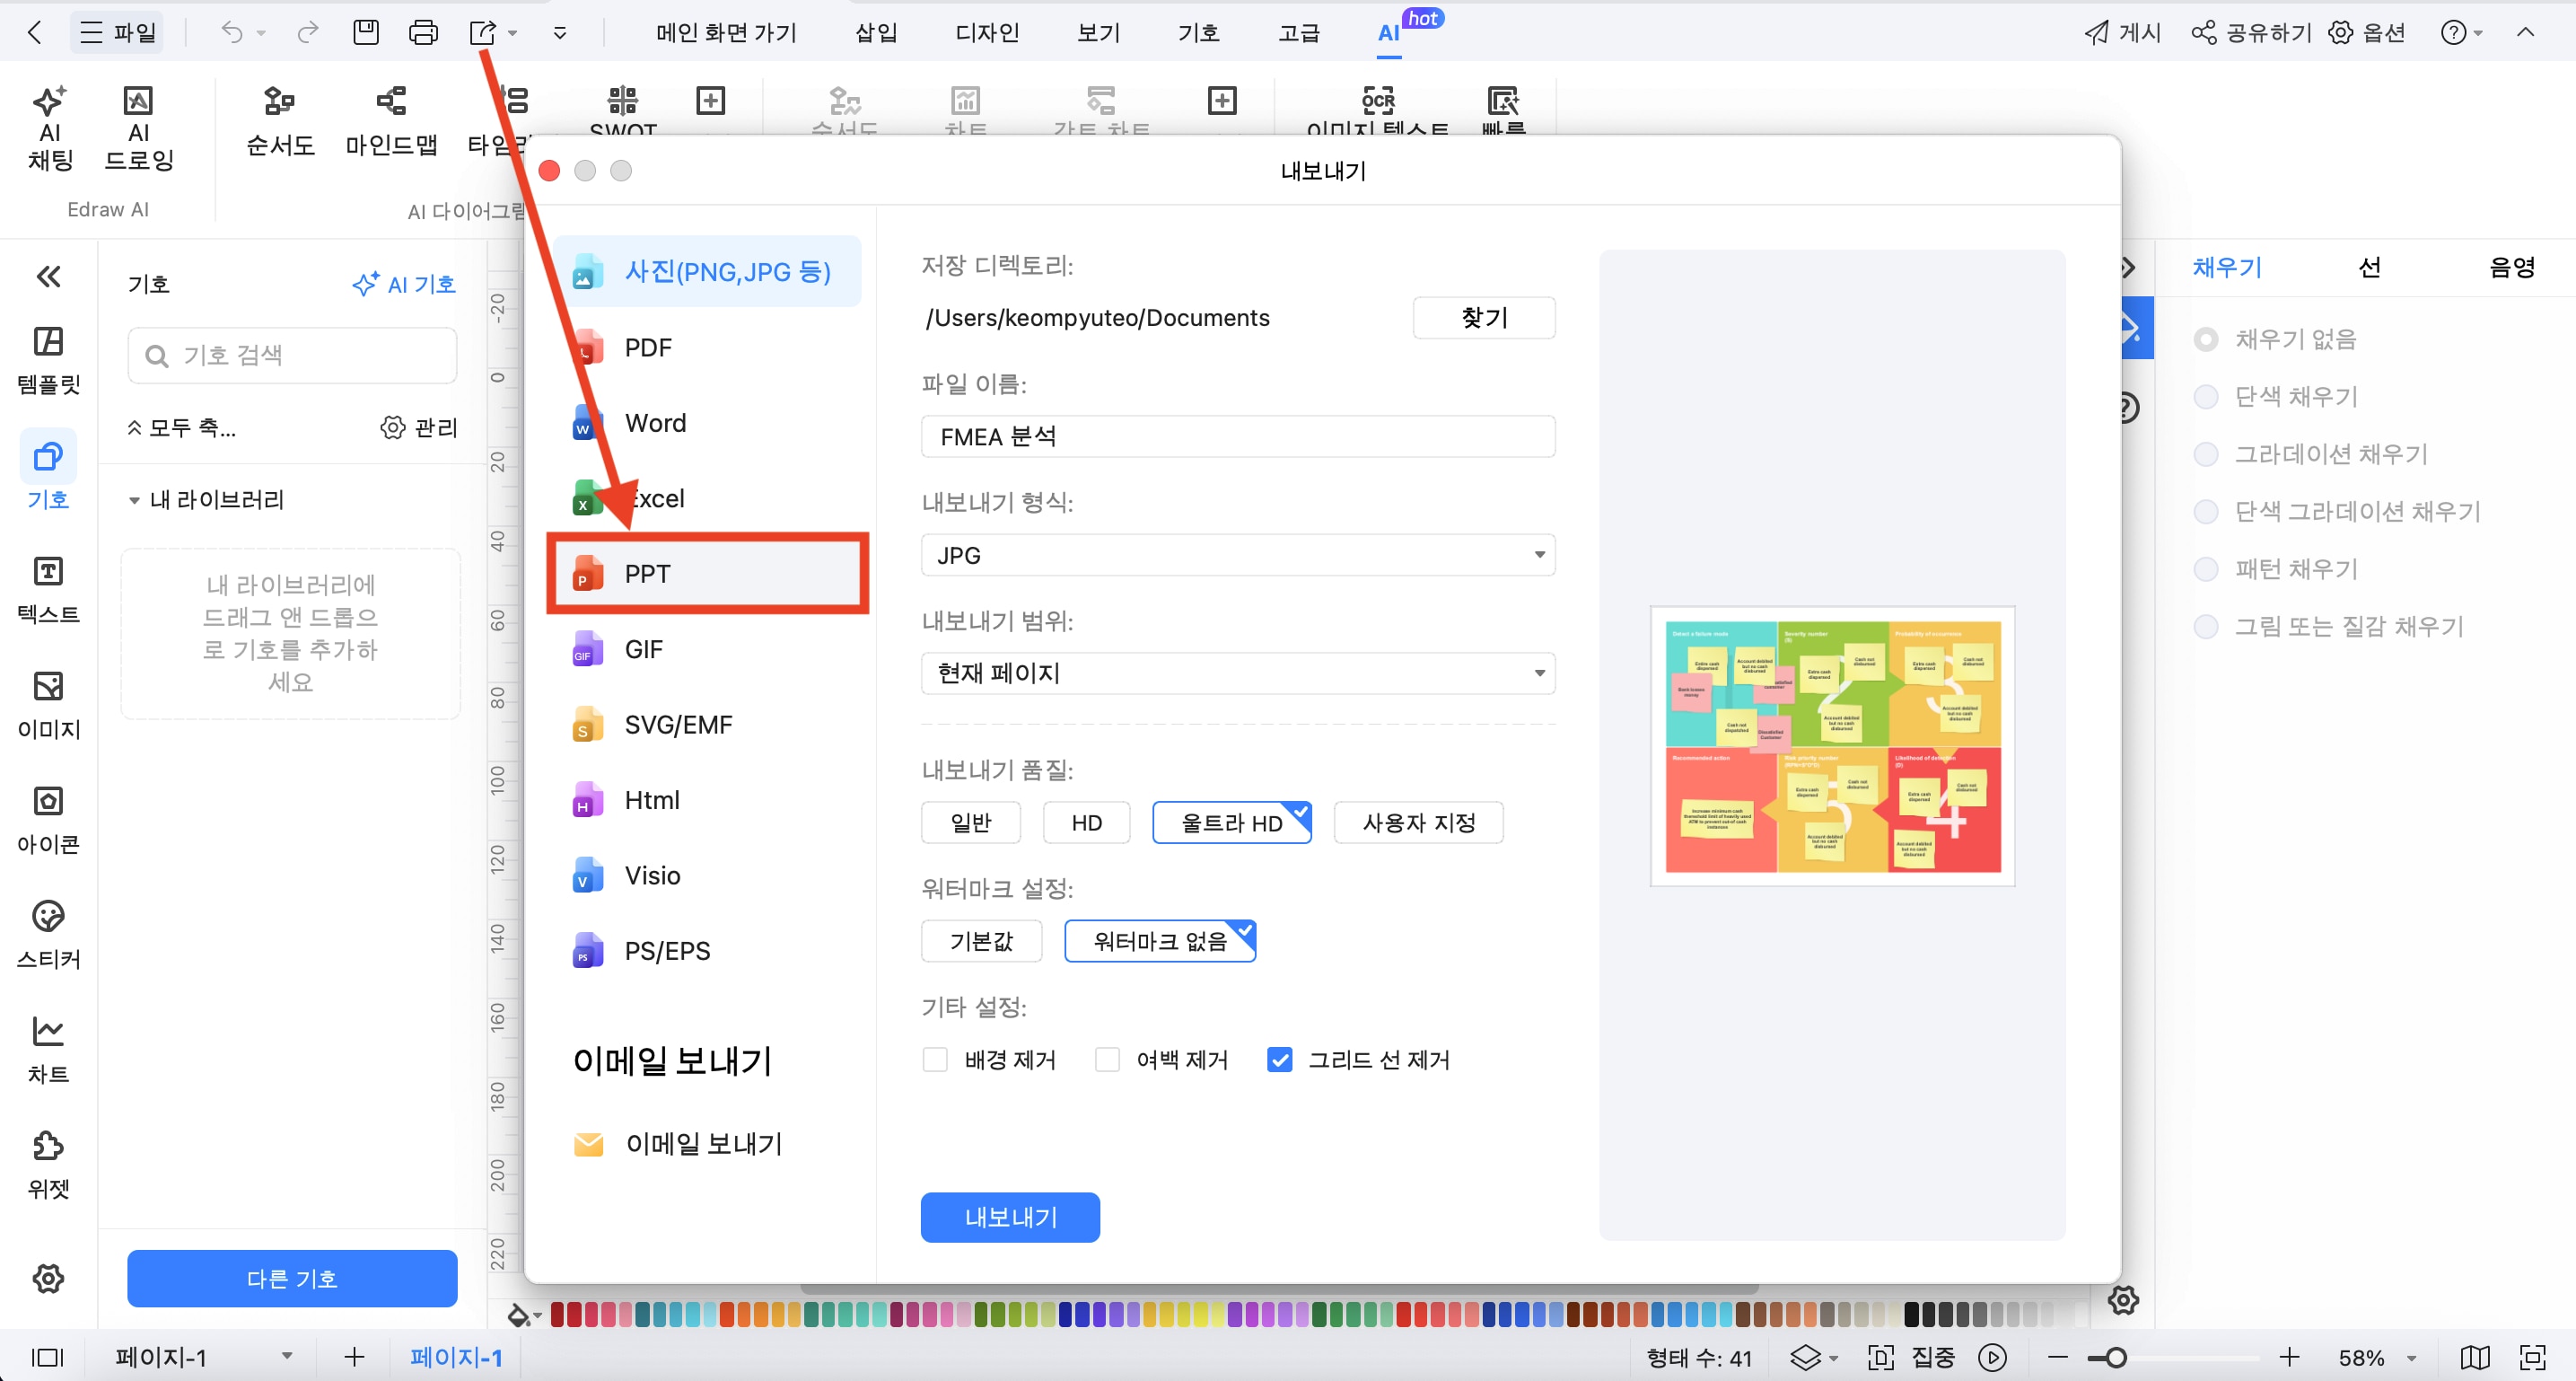Click the save icon in top toolbar
This screenshot has height=1381, width=2576.
(366, 32)
